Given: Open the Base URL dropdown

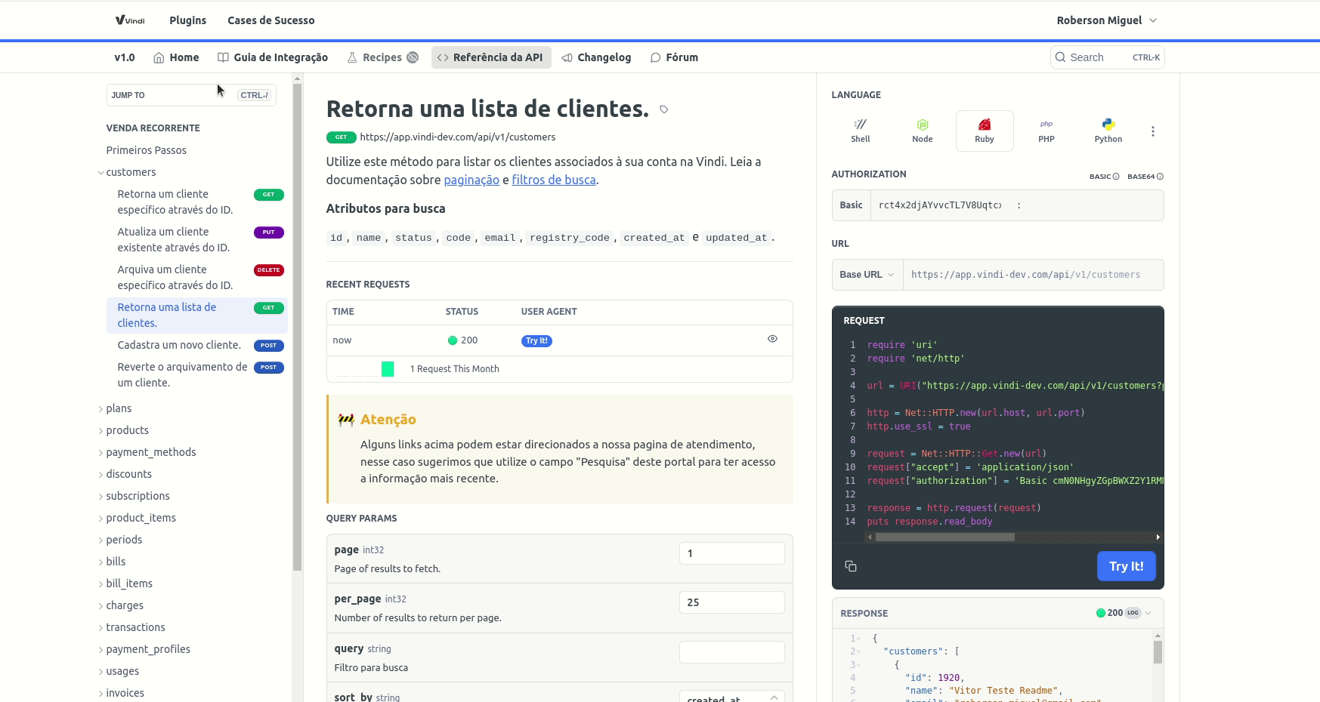Looking at the screenshot, I should pyautogui.click(x=867, y=275).
